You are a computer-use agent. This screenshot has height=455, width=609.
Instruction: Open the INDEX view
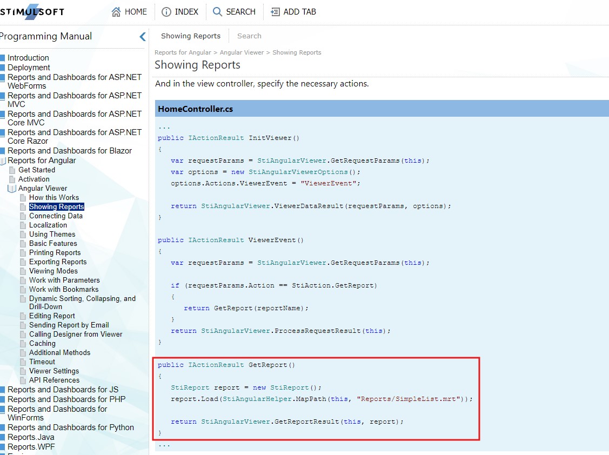180,12
